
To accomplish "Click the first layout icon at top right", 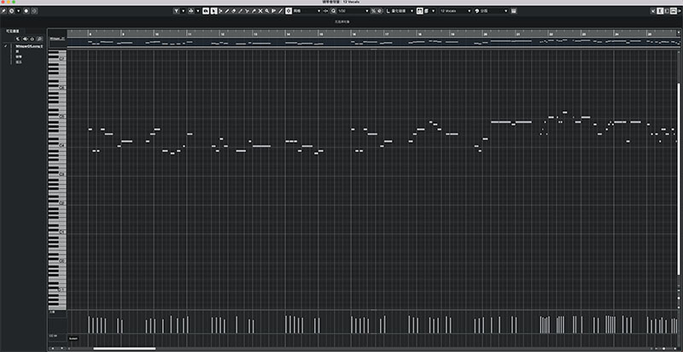I will (x=653, y=11).
